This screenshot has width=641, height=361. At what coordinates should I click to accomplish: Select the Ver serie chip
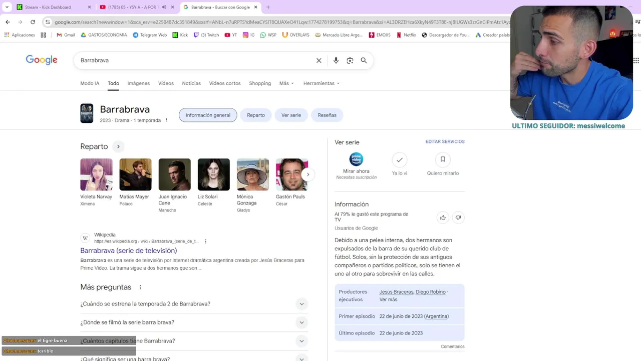pyautogui.click(x=291, y=115)
